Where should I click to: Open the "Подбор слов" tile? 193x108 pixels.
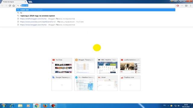[130, 83]
